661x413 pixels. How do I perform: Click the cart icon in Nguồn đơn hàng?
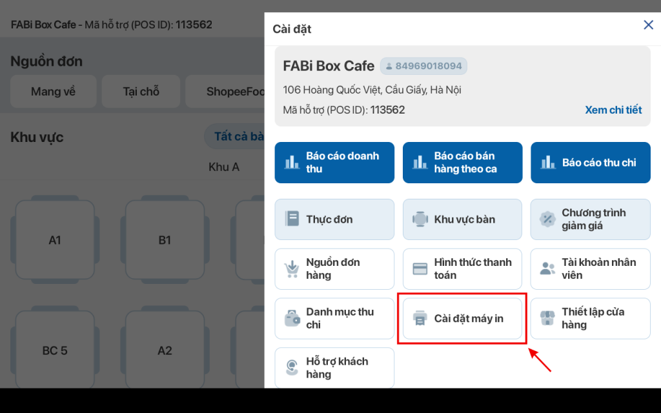click(x=292, y=268)
